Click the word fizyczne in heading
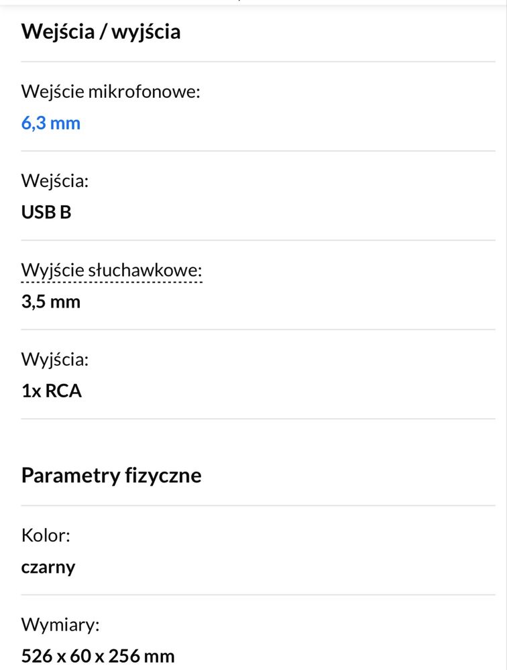The height and width of the screenshot is (670, 507). pyautogui.click(x=162, y=476)
